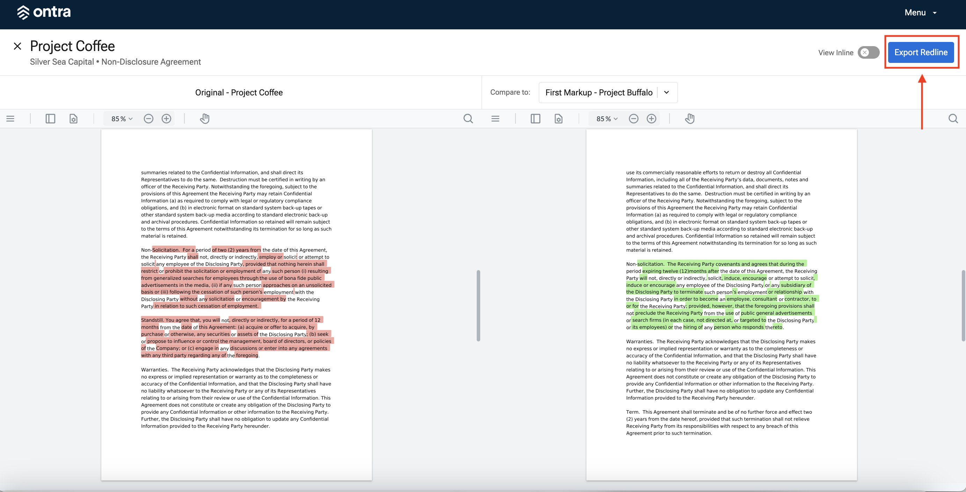The image size is (966, 492).
Task: Toggle the View Inline switch
Action: point(869,52)
